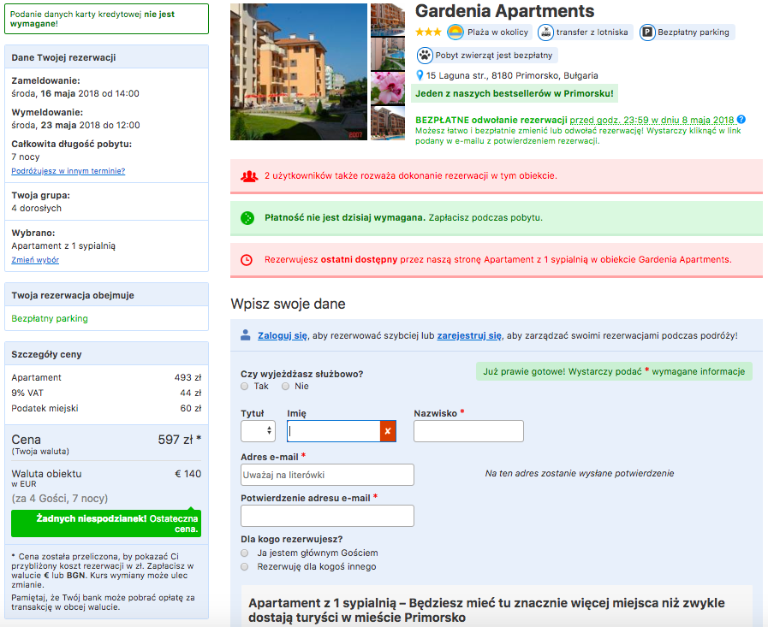Click the Apartament 493 zł price row
768x627 pixels.
106,377
